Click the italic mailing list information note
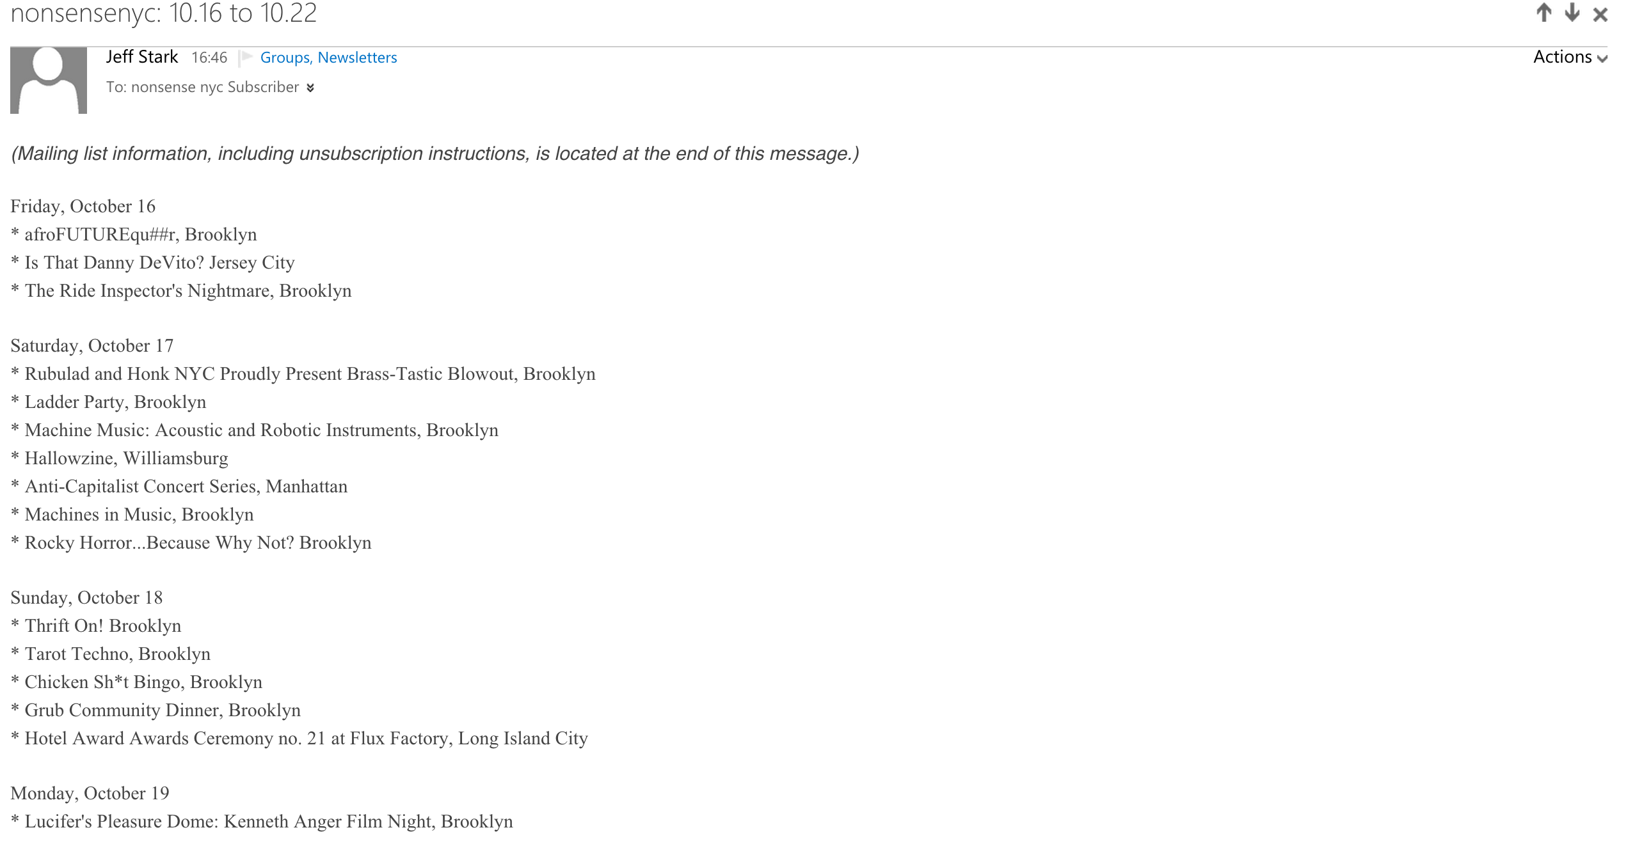1628x862 pixels. [x=435, y=153]
